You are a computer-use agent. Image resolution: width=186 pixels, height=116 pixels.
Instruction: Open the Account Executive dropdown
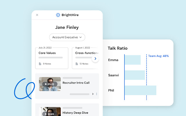tap(67, 37)
